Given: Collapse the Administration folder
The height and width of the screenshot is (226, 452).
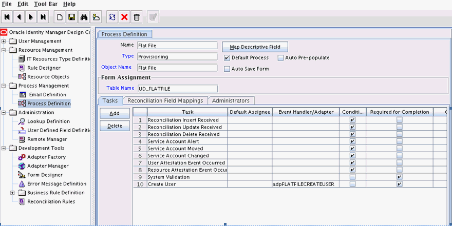Looking at the screenshot, I should [4, 112].
